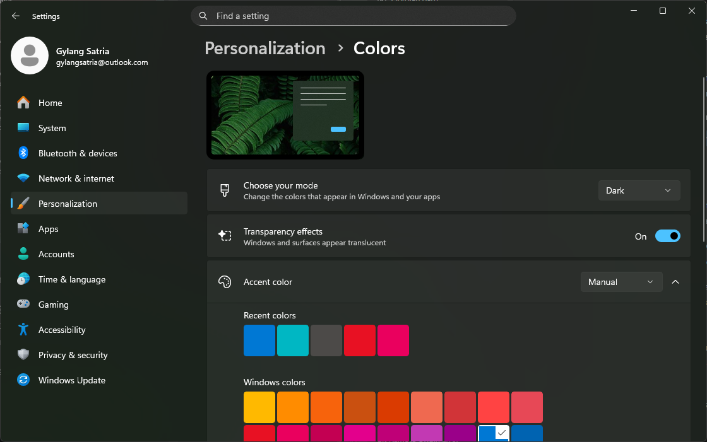The image size is (707, 442).
Task: Pick the yellow Windows color swatch
Action: 259,407
